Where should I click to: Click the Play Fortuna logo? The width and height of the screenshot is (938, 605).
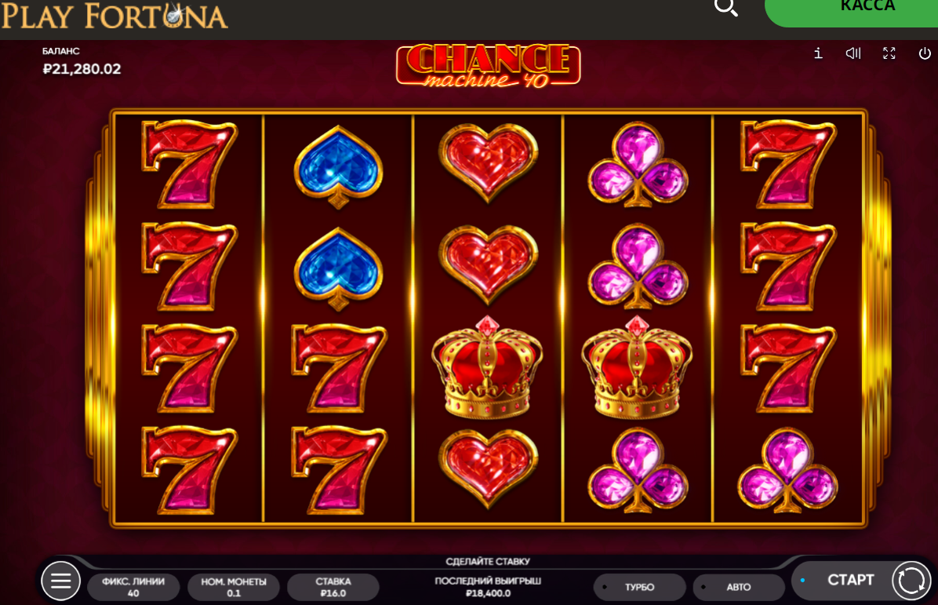point(115,16)
